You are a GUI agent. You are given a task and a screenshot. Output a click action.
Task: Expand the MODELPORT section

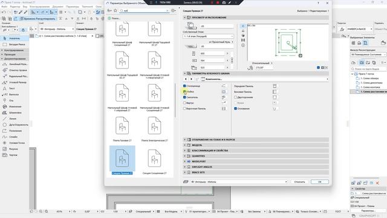[x=184, y=162]
